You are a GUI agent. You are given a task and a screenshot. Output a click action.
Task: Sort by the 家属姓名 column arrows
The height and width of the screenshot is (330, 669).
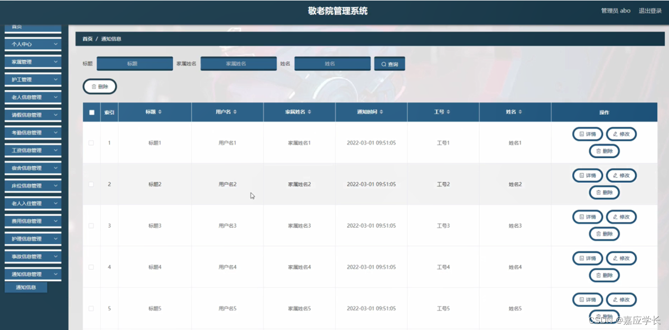310,112
